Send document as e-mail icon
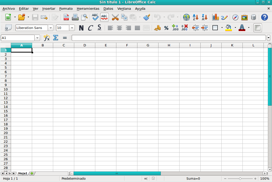Image resolution: width=272 pixels, height=182 pixels. click(x=44, y=17)
